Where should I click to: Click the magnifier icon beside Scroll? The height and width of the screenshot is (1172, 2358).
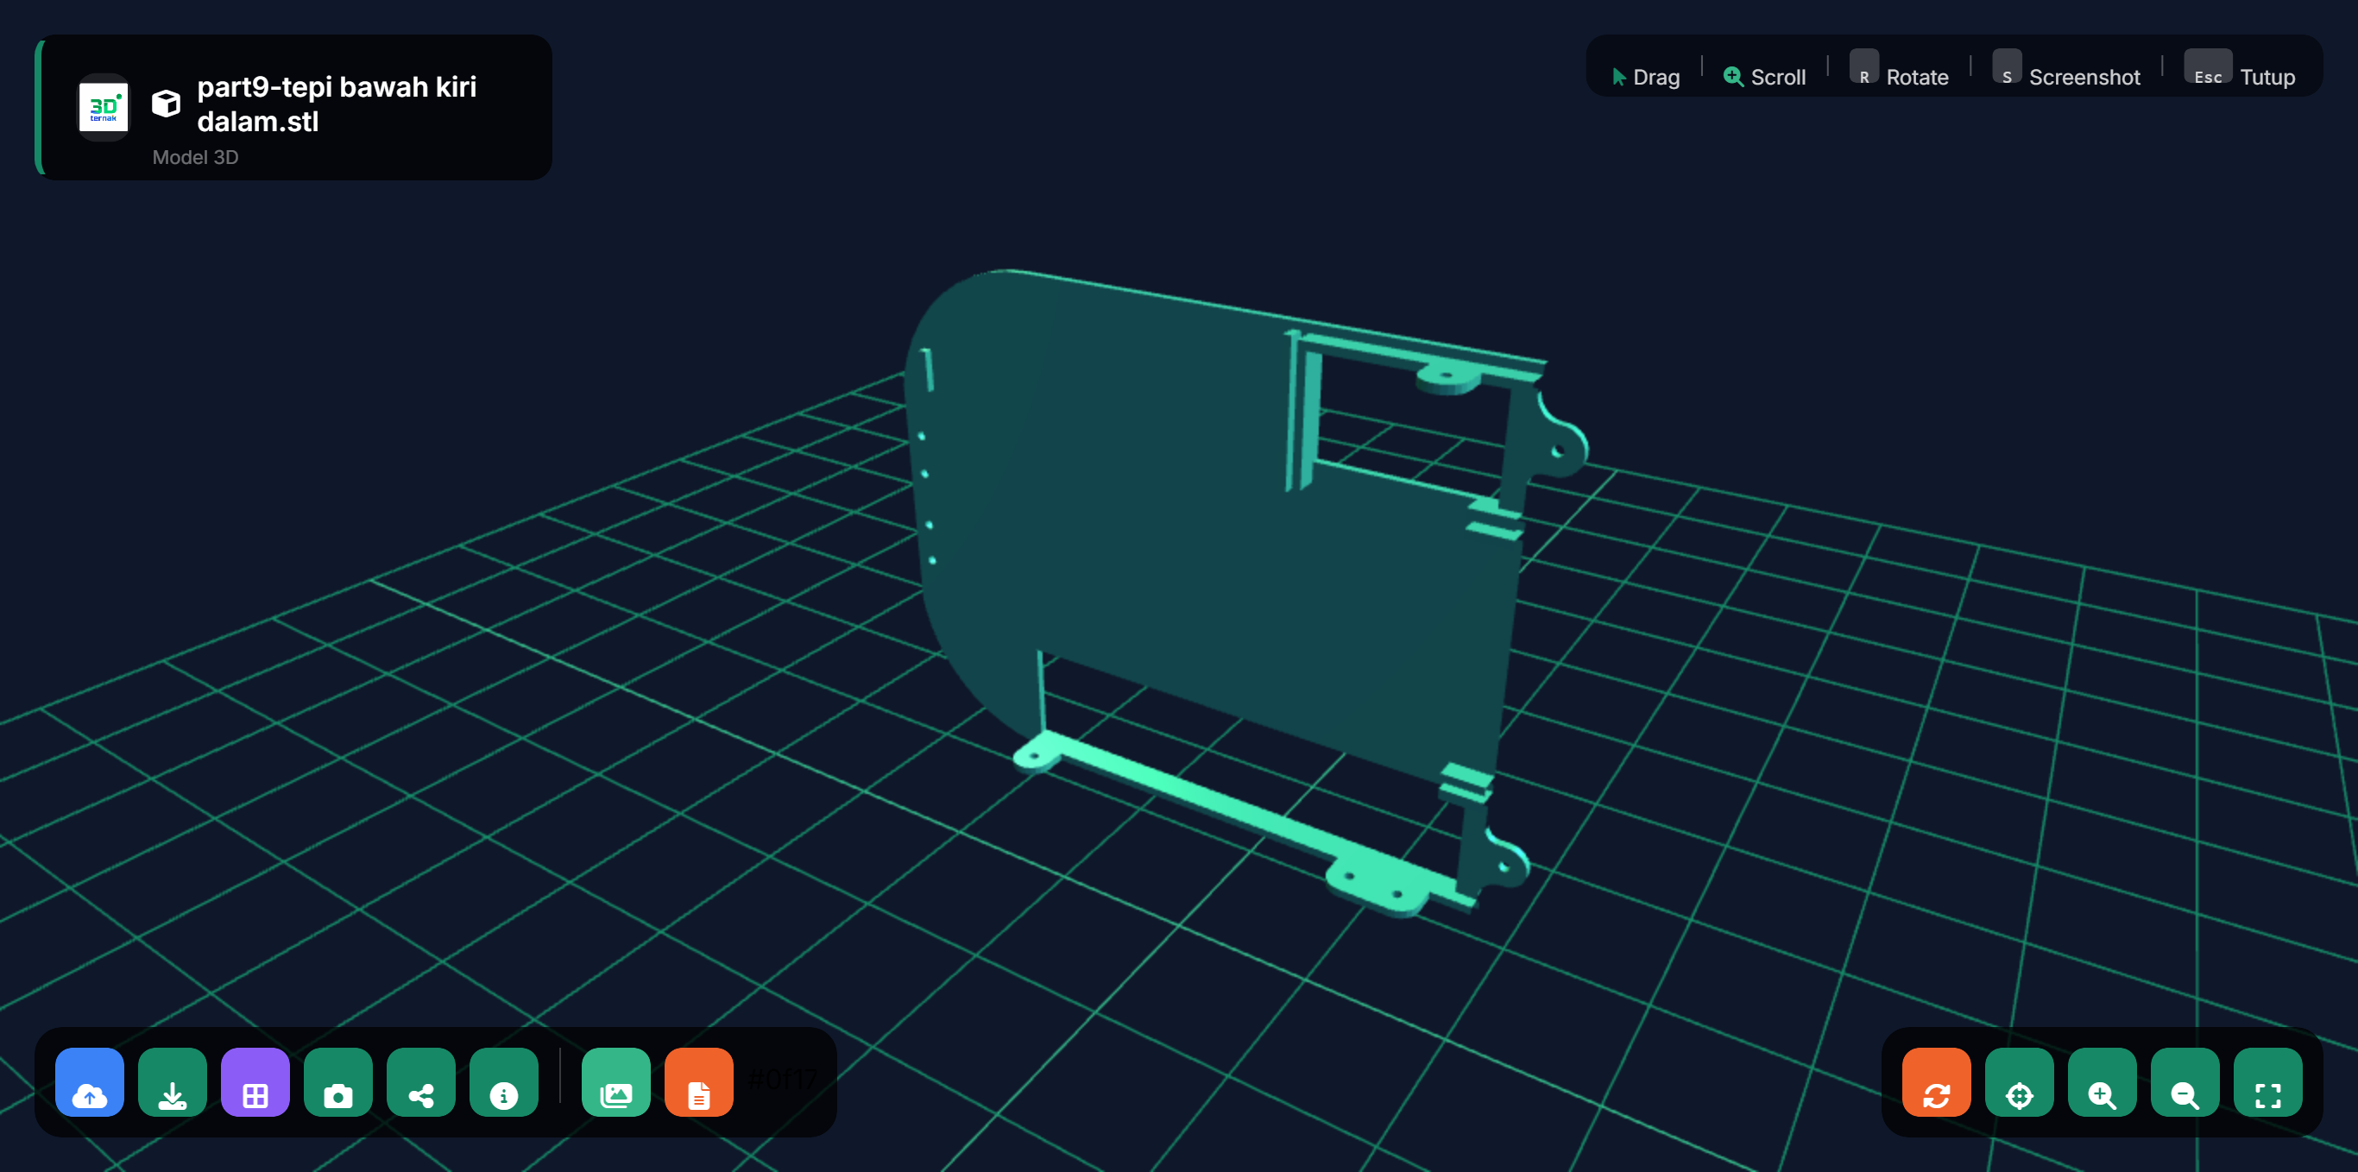pos(1733,77)
